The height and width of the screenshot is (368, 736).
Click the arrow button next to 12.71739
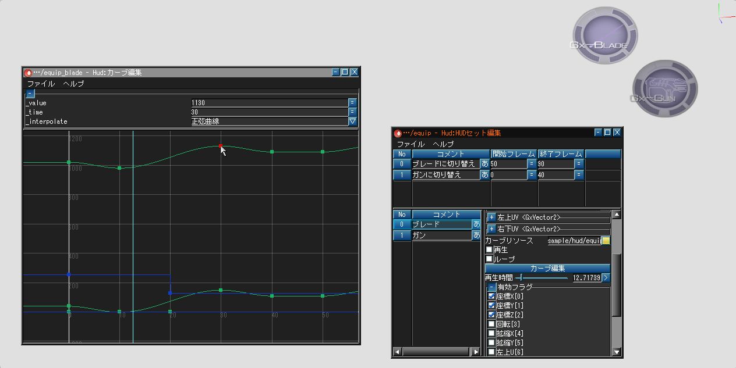coord(606,278)
